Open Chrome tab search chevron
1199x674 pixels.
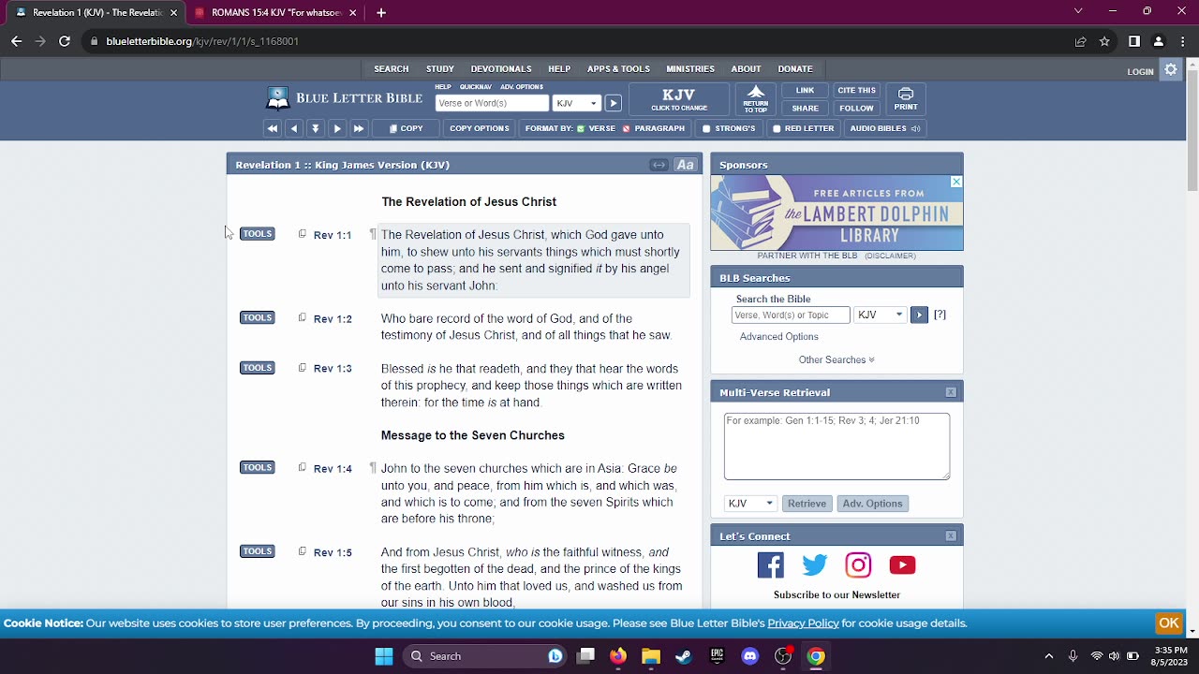pos(1078,12)
